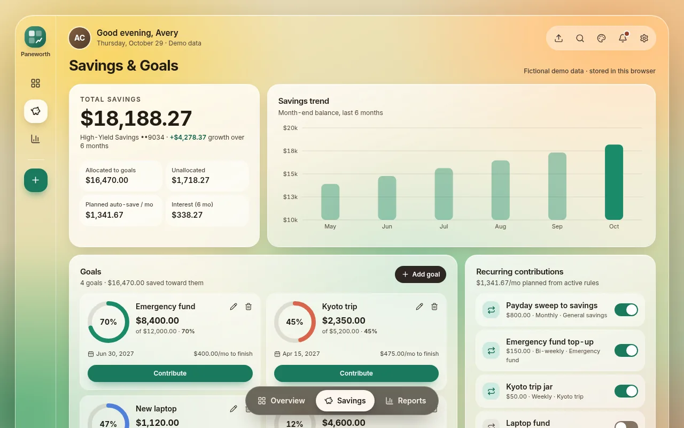Viewport: 684px width, 428px height.
Task: Toggle the Kyoto trip jar switch
Action: point(626,391)
